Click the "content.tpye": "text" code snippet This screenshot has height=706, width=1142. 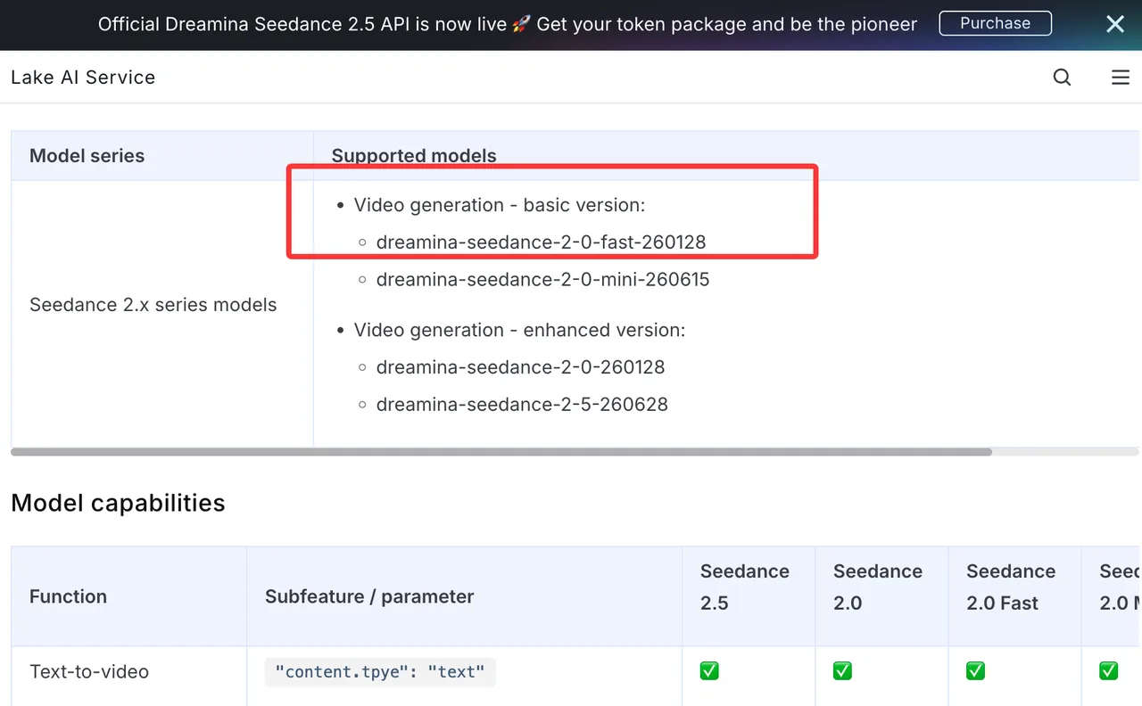380,672
